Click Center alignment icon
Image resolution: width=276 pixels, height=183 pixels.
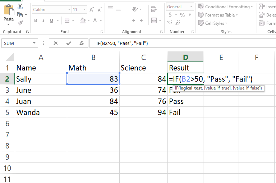[118, 20]
